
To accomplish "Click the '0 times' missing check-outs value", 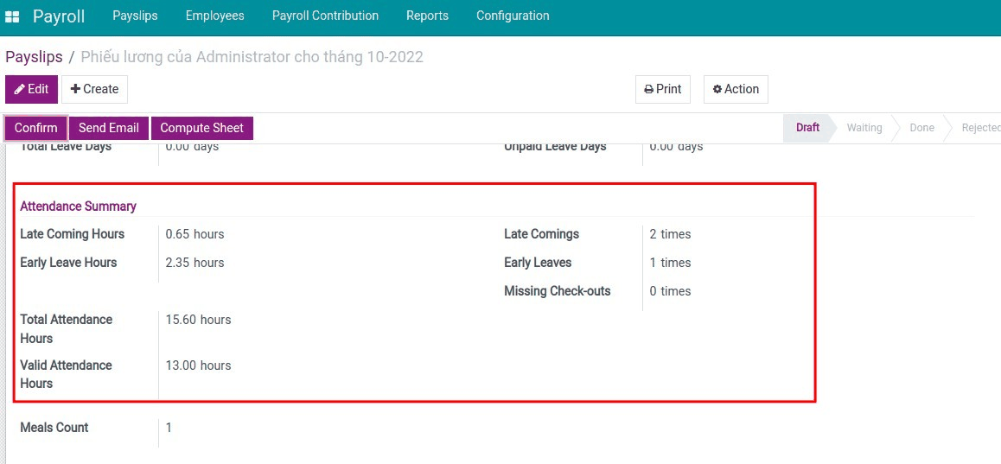I will pyautogui.click(x=670, y=291).
